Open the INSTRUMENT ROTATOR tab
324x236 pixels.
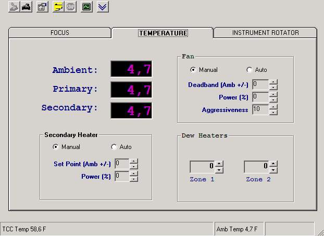[x=265, y=33]
